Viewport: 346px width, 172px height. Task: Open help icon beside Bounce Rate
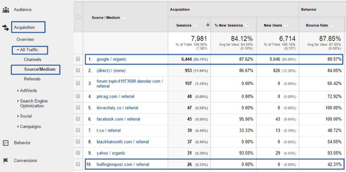tap(332, 26)
